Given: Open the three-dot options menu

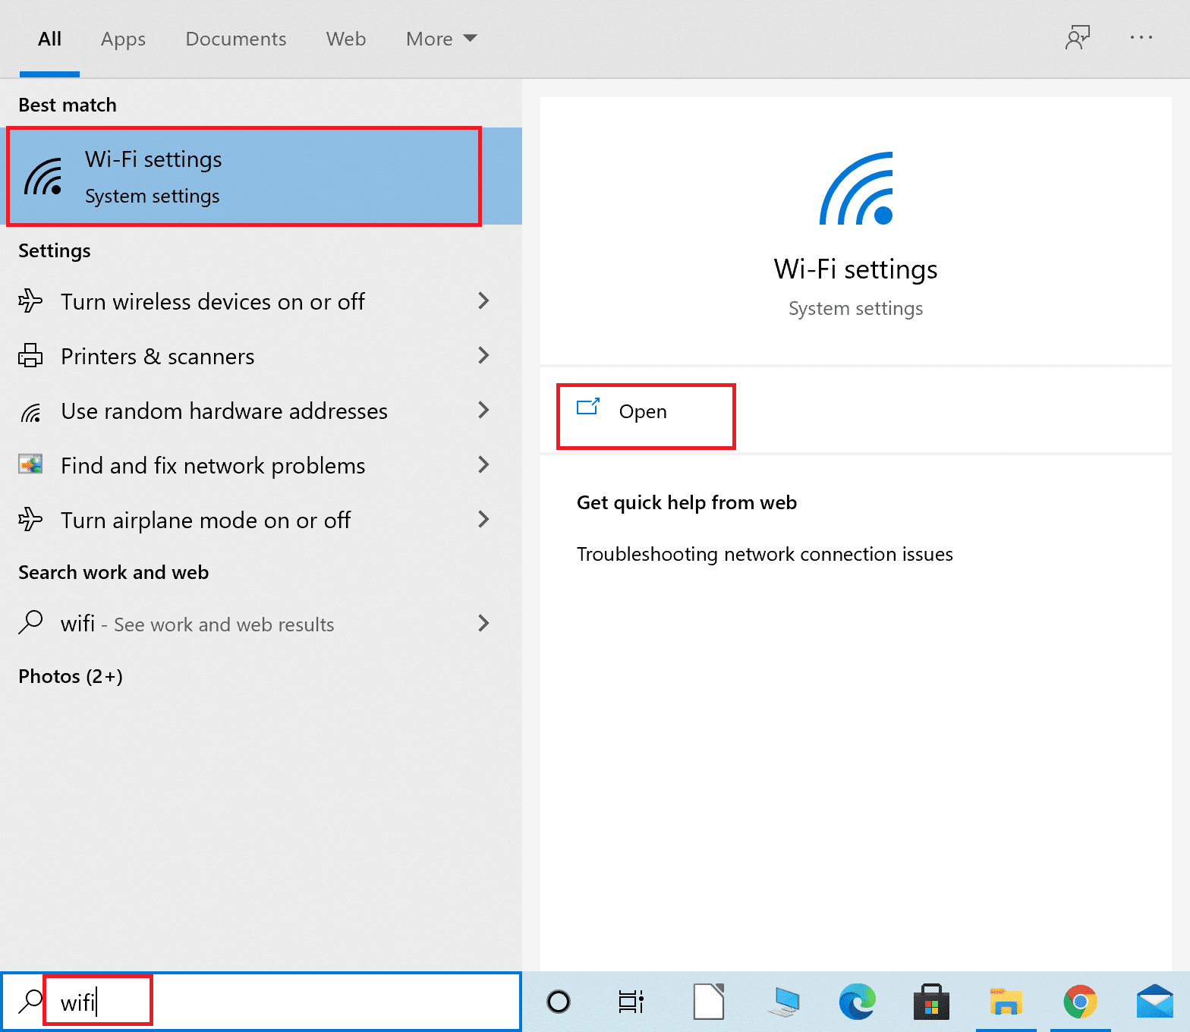Looking at the screenshot, I should coord(1141,38).
